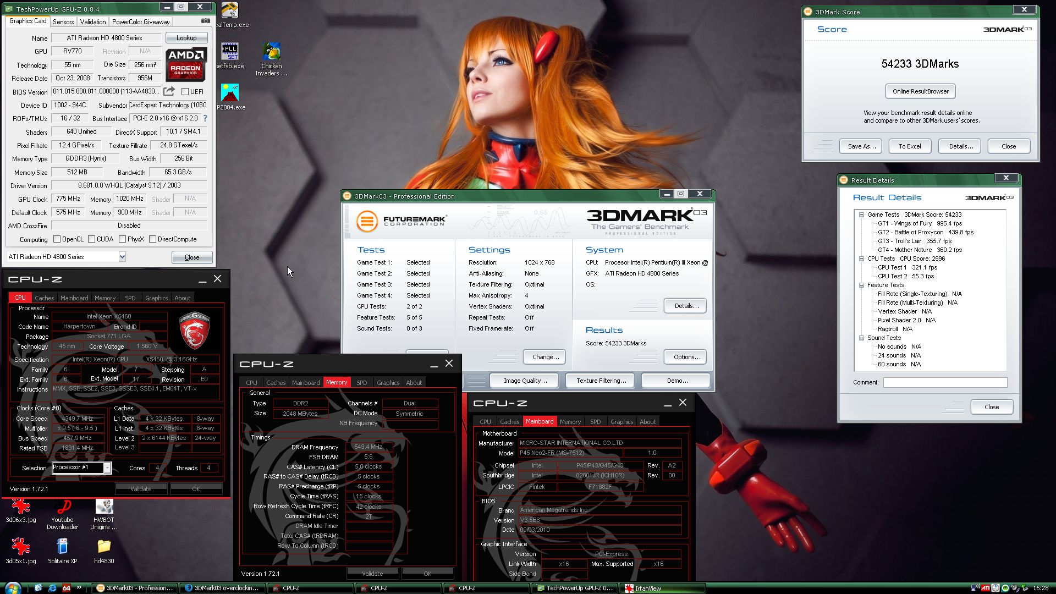Viewport: 1056px width, 594px height.
Task: Open the setfsb.exe desktop icon
Action: click(x=230, y=56)
